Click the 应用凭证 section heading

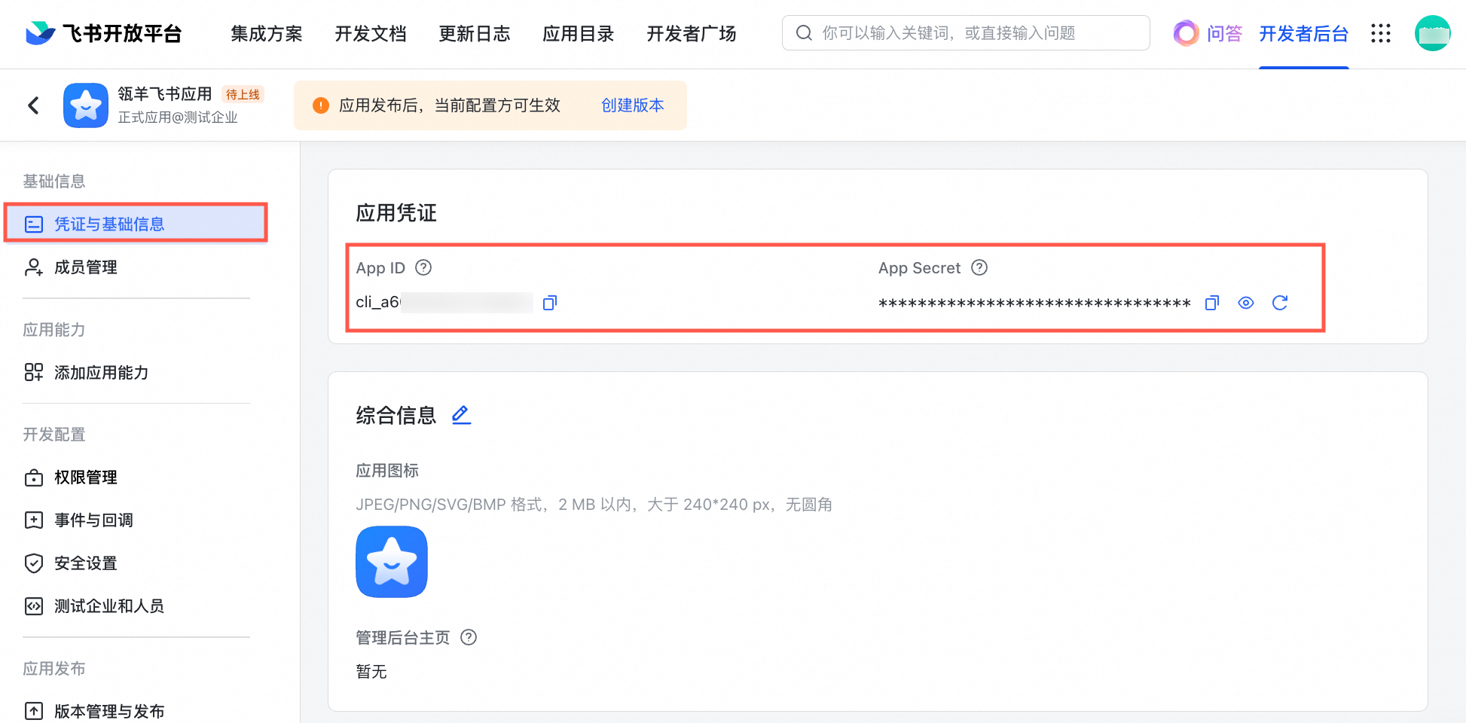pyautogui.click(x=396, y=213)
